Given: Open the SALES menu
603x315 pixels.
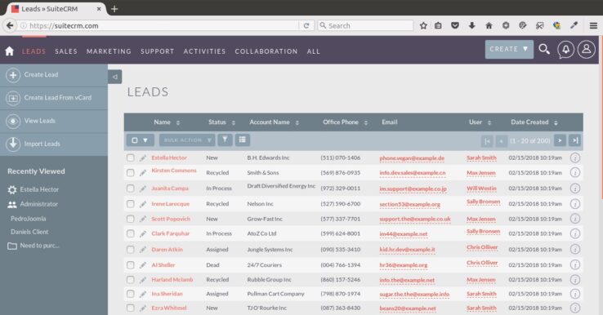Looking at the screenshot, I should point(65,51).
